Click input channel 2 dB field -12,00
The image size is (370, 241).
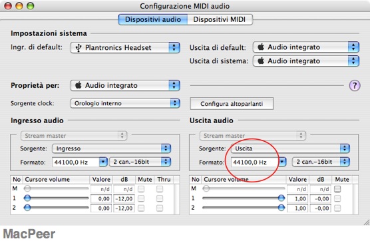click(124, 208)
